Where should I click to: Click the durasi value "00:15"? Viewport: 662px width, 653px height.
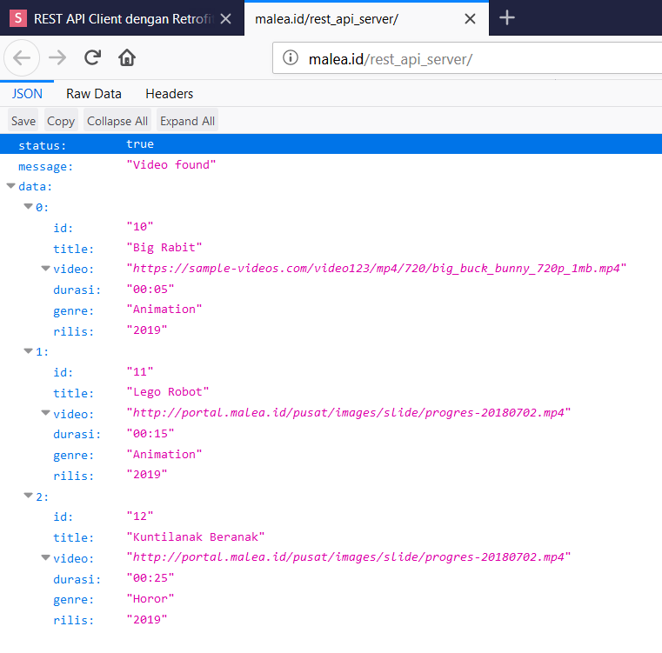[150, 434]
